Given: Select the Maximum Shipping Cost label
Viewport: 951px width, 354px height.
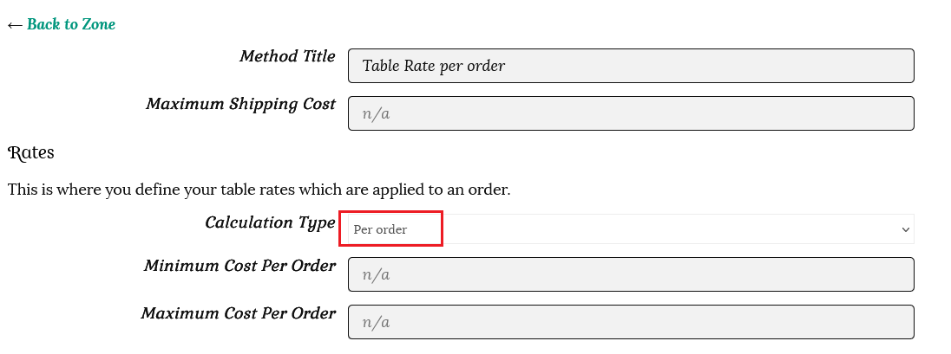Looking at the screenshot, I should (x=240, y=104).
